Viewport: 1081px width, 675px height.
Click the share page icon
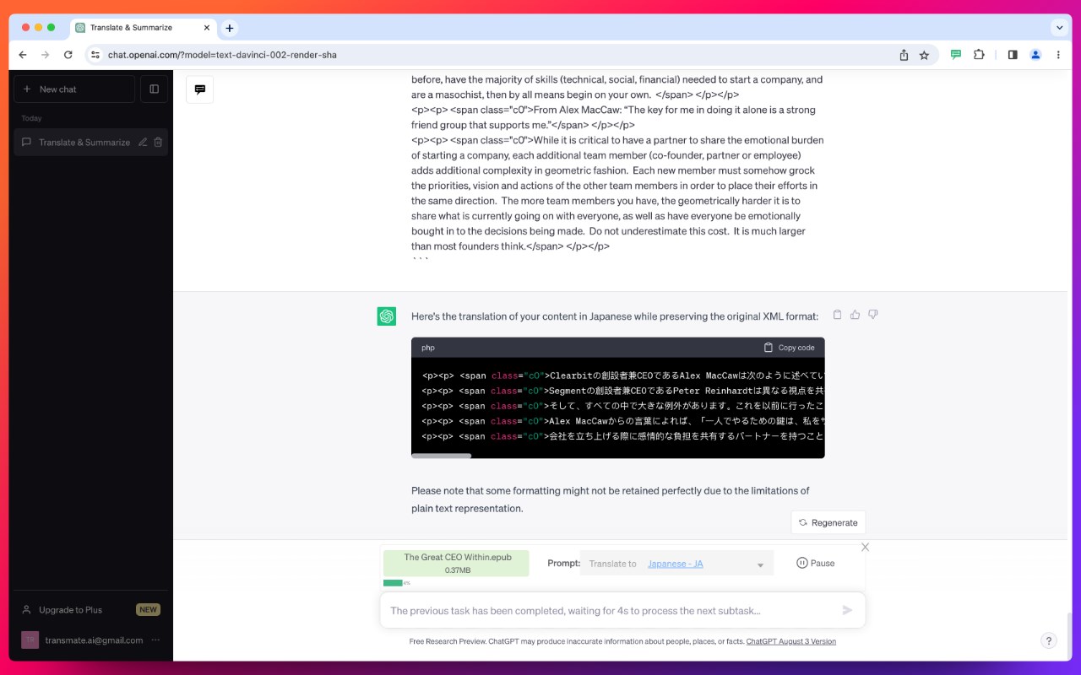(904, 55)
